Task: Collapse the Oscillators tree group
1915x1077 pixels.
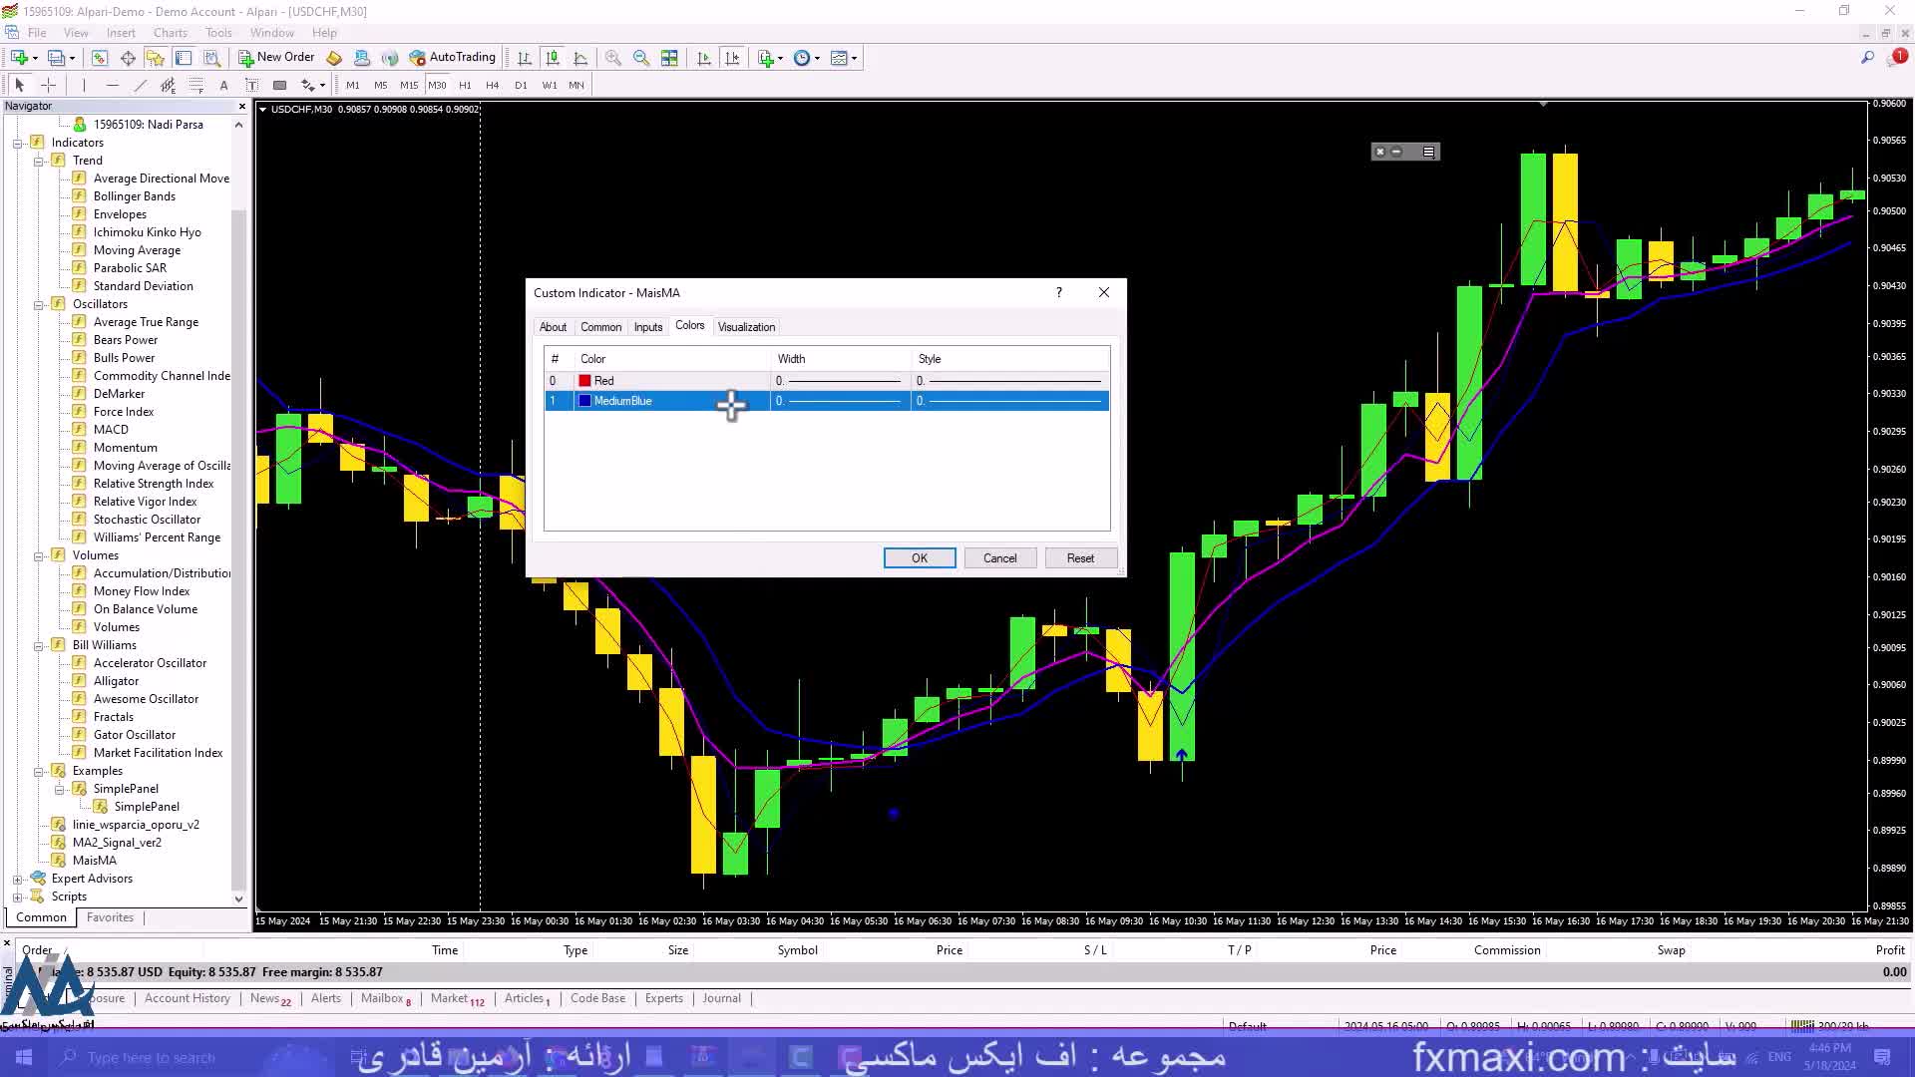Action: pos(38,304)
